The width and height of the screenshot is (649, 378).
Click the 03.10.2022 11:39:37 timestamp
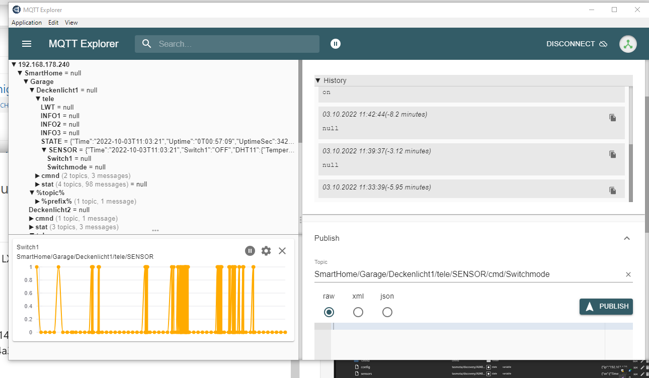[377, 151]
